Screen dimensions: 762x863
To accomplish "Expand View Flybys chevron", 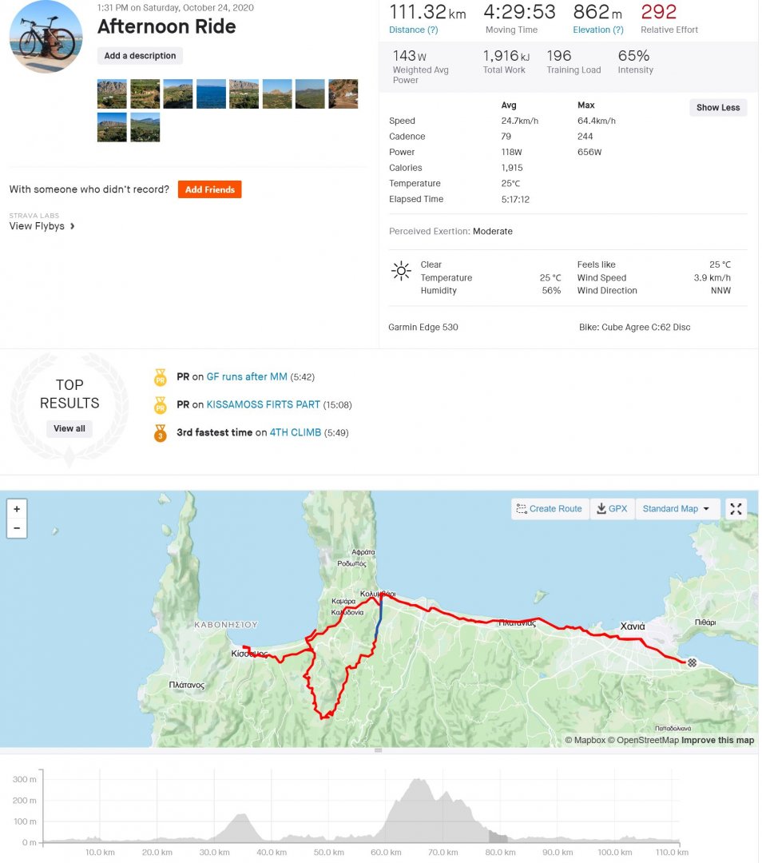I will [73, 226].
